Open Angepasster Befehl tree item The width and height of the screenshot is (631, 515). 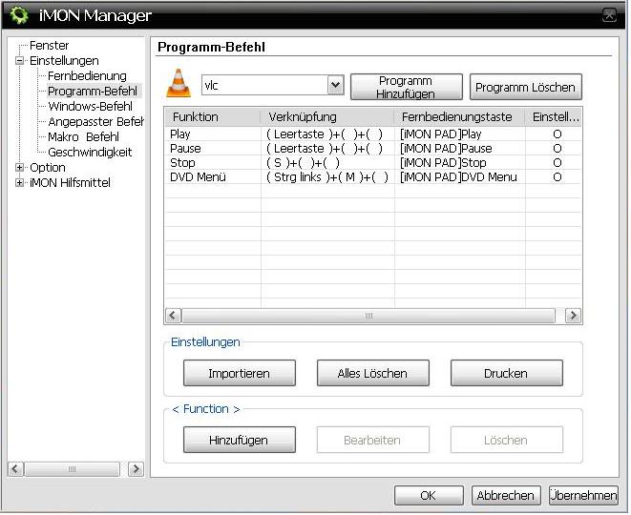(x=95, y=121)
